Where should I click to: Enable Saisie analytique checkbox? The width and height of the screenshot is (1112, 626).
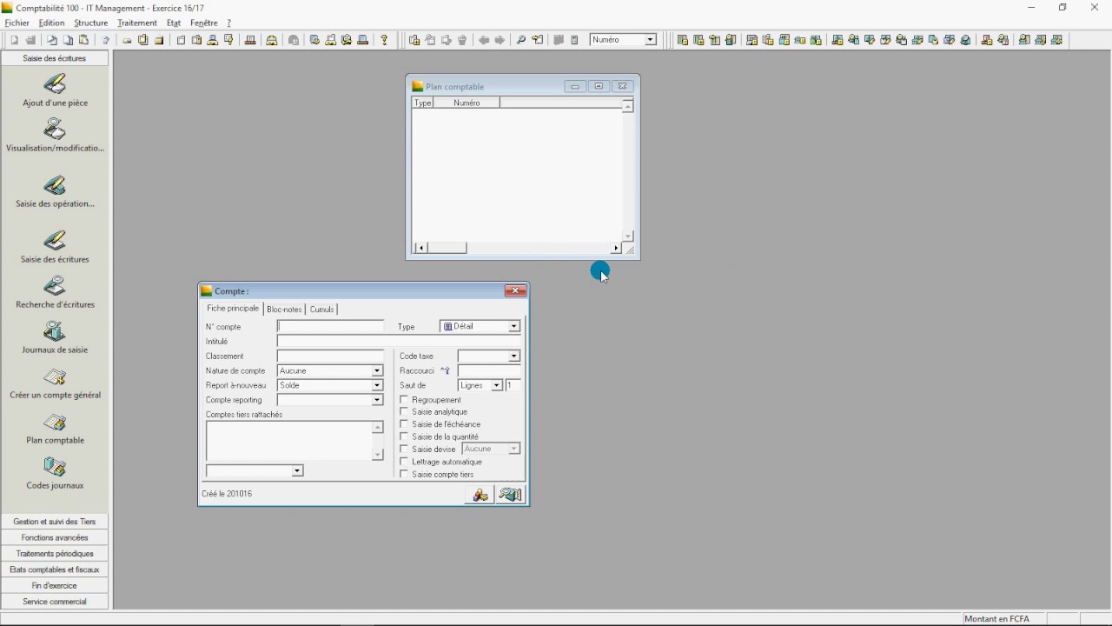pos(404,412)
